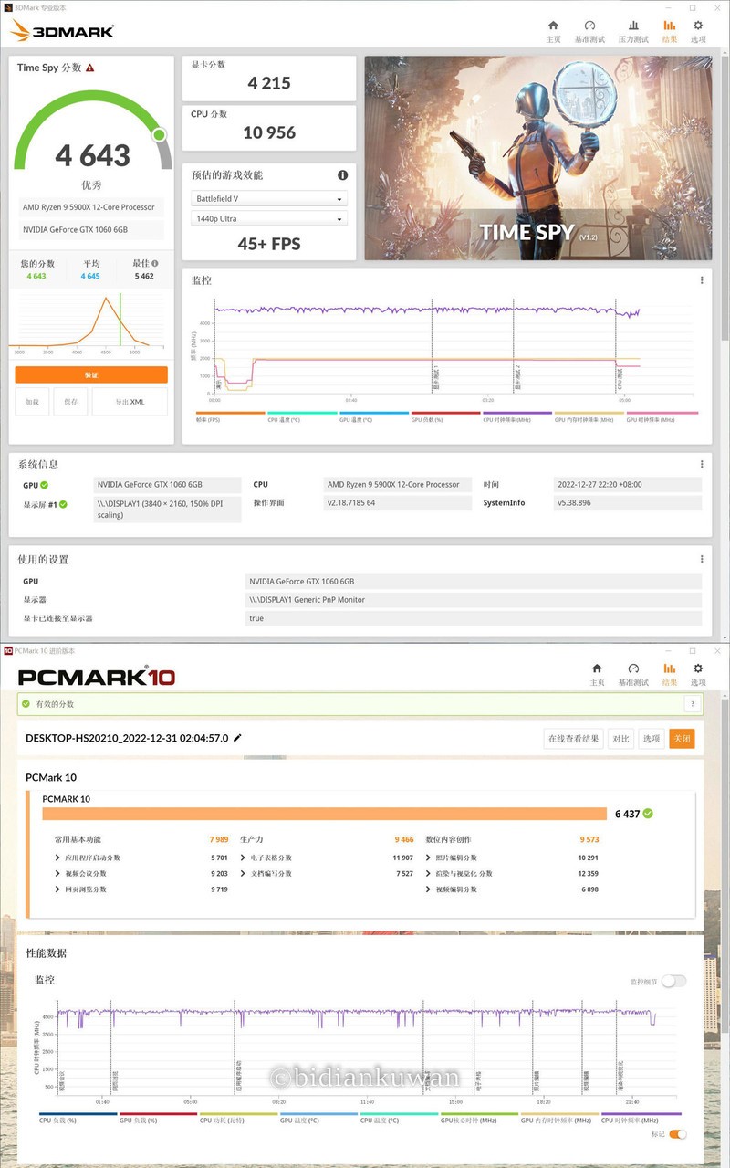Open PCMark 10 Home (主页) icon
This screenshot has width=730, height=1168.
[x=597, y=669]
